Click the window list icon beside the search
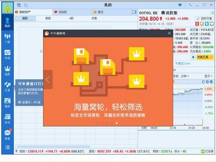The height and width of the screenshot is (162, 216). tap(19, 5)
